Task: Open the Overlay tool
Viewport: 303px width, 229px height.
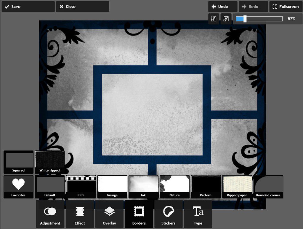Action: click(x=109, y=214)
